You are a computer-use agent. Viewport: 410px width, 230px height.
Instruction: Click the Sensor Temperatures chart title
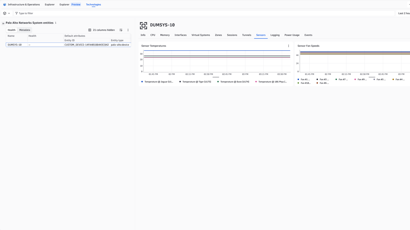pyautogui.click(x=154, y=46)
